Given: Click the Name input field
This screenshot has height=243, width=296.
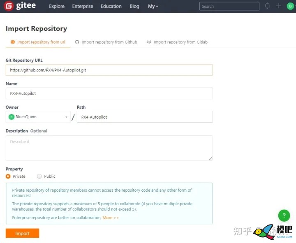Looking at the screenshot, I should [109, 93].
